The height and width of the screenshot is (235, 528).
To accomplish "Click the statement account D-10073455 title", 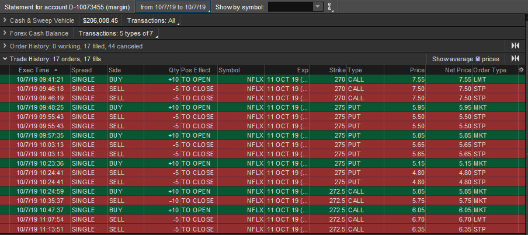I will click(67, 7).
